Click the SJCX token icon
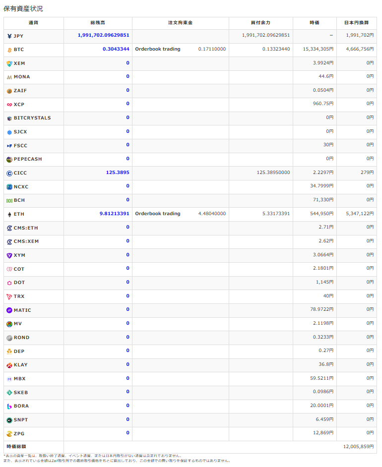Viewport: 382px width, 467px height. 9,132
